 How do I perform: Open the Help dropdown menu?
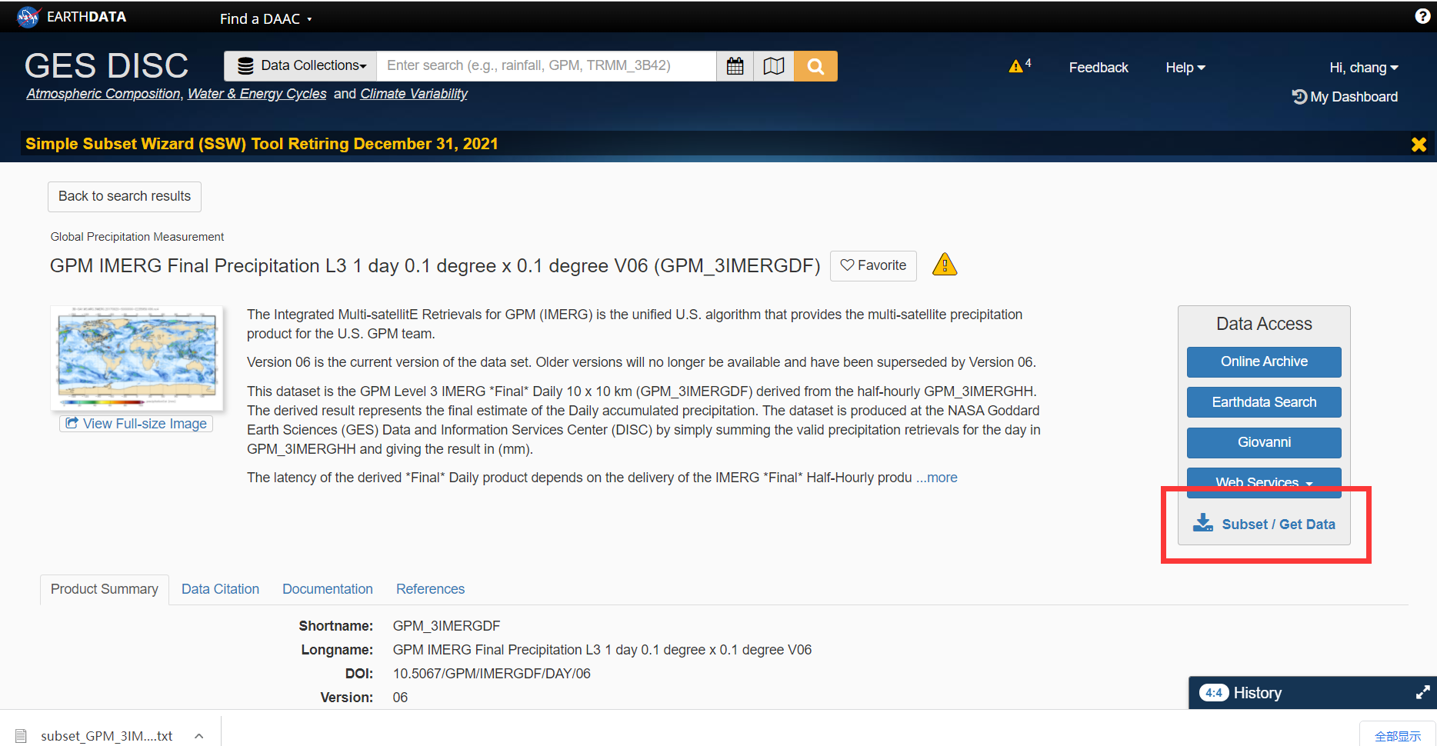(1185, 68)
